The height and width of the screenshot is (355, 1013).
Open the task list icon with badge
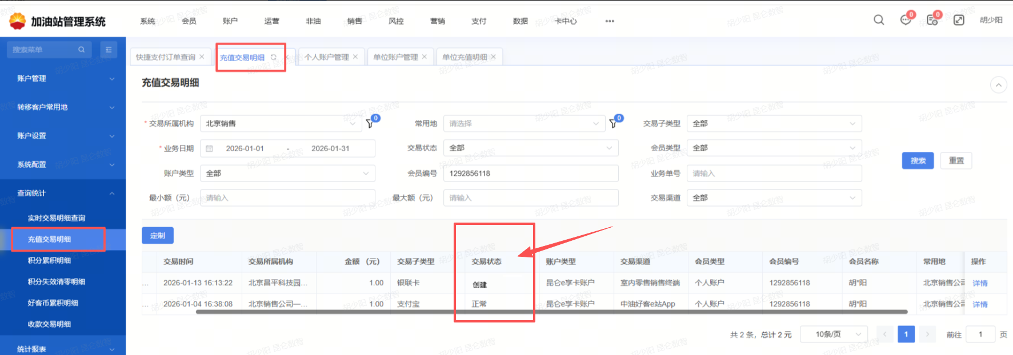pyautogui.click(x=932, y=20)
